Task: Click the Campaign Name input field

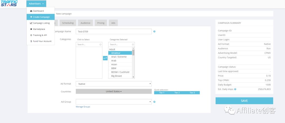Action: 113,31
